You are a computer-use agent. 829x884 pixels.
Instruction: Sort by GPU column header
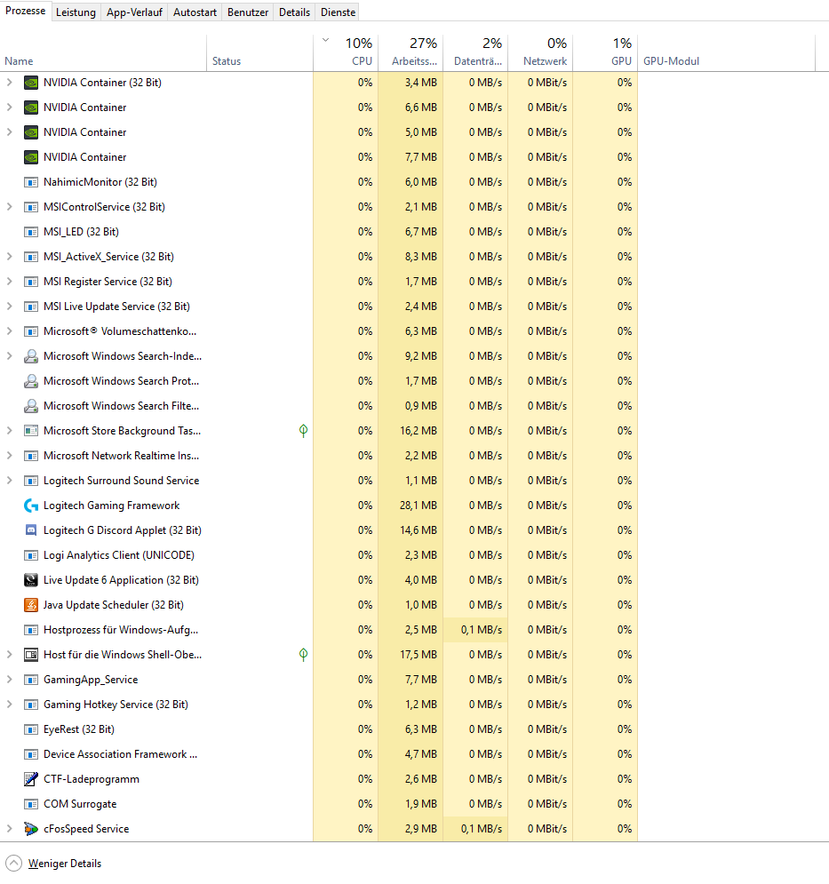click(605, 52)
